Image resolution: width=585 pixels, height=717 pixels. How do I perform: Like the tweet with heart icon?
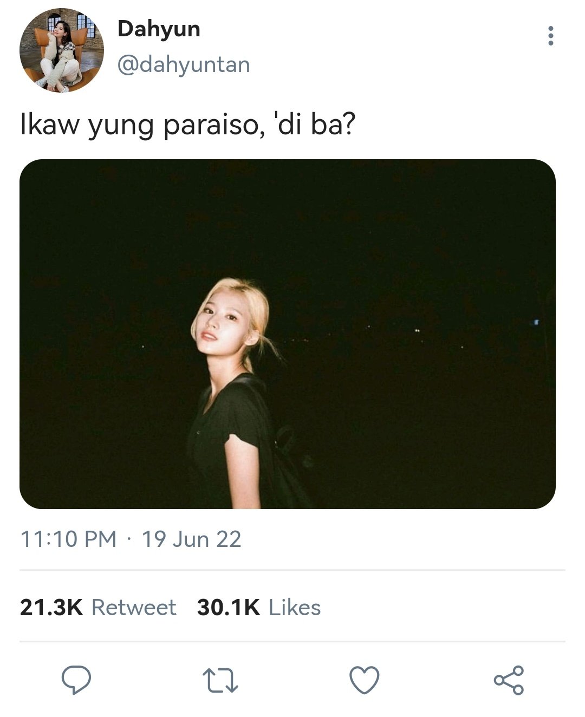[x=364, y=680]
